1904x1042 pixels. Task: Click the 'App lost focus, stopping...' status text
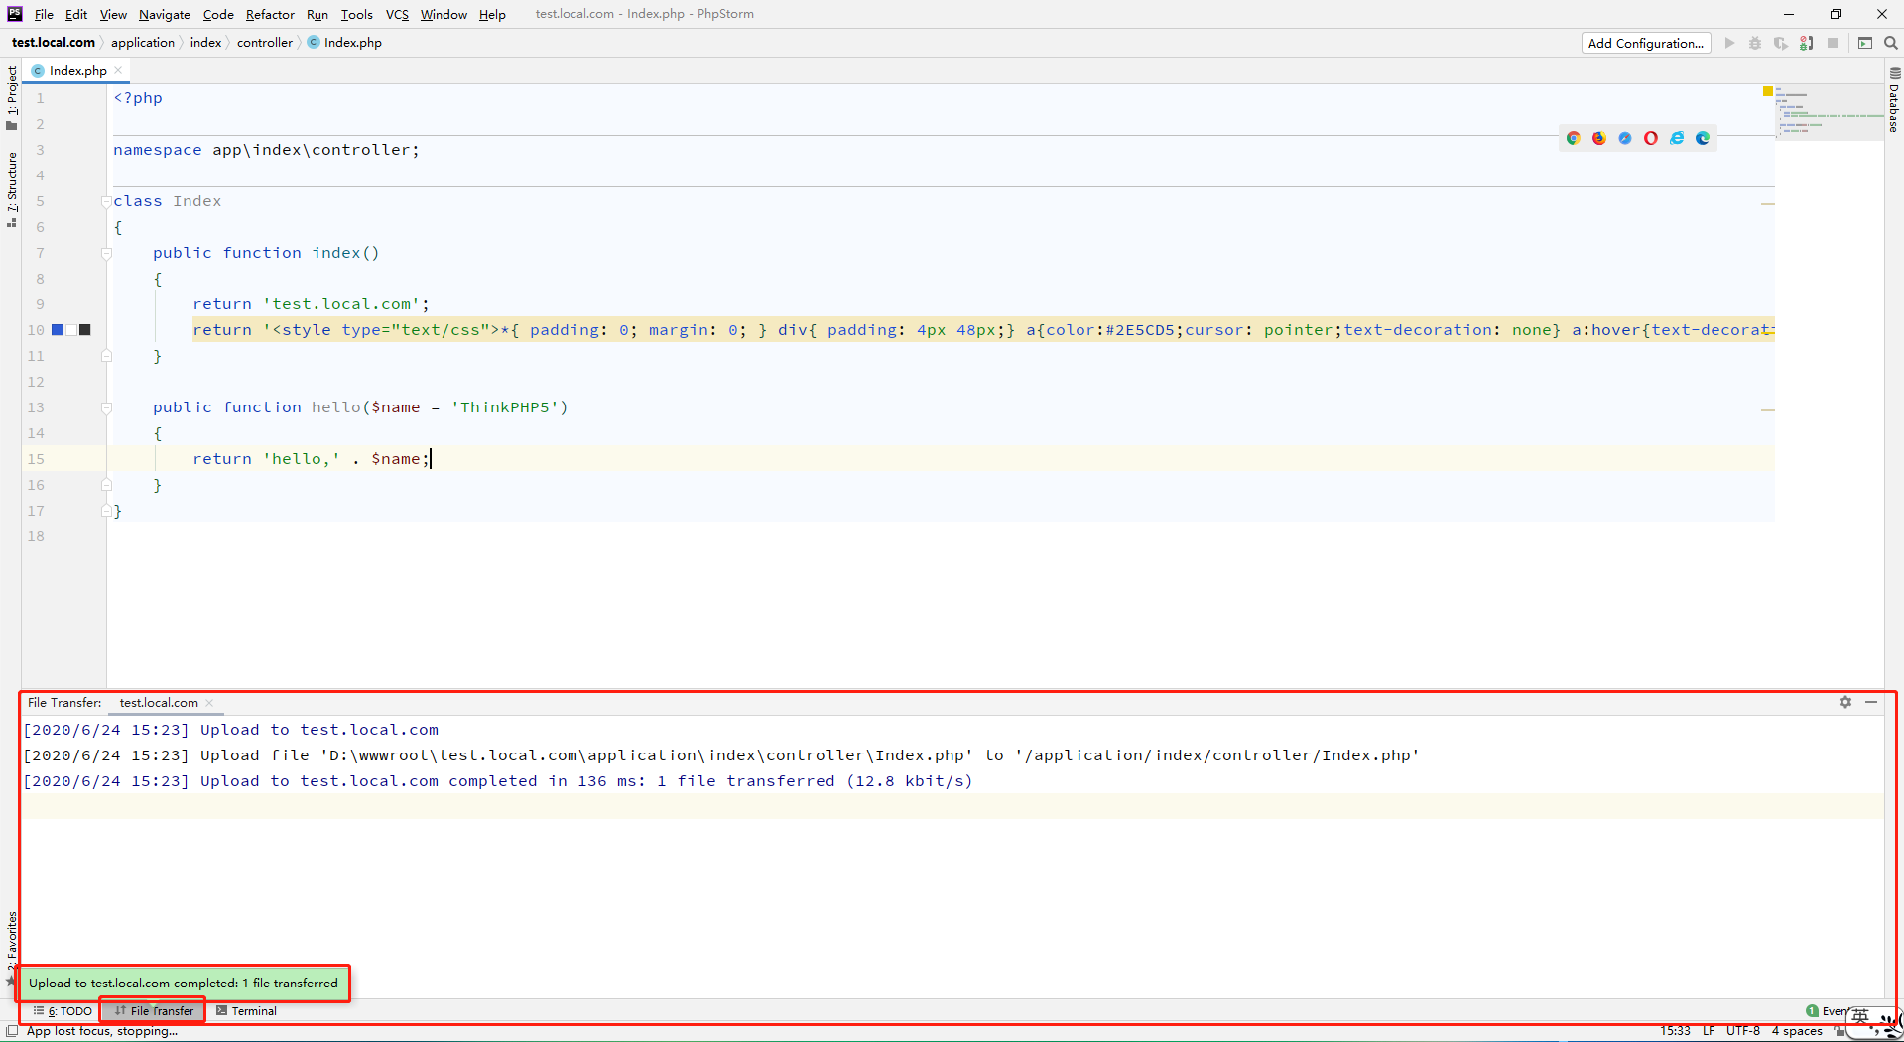[x=102, y=1031]
